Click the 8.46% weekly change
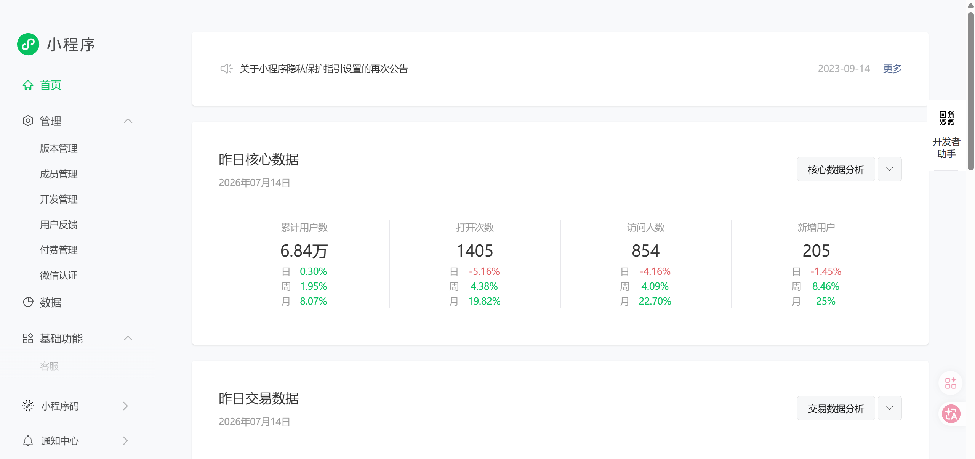975x459 pixels. coord(826,286)
